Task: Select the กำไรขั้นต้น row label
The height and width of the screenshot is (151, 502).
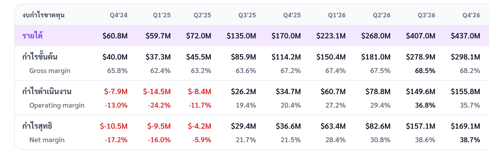Action: coord(40,56)
